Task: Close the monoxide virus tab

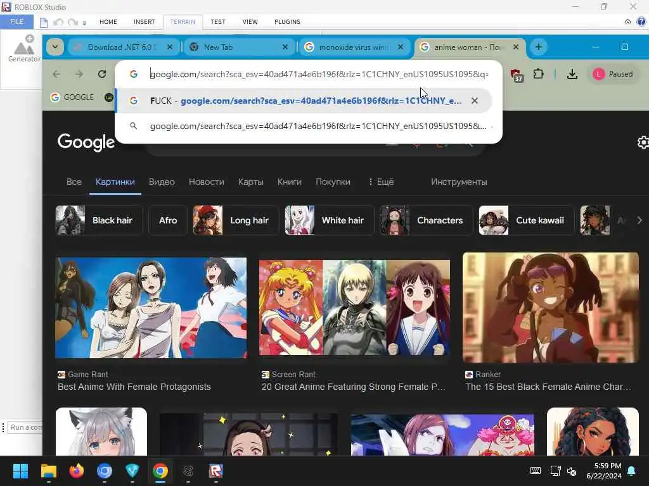Action: (401, 47)
